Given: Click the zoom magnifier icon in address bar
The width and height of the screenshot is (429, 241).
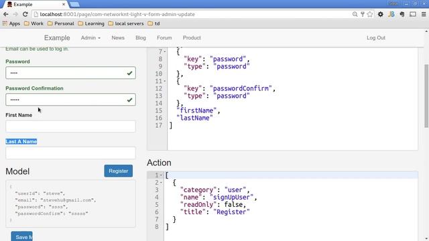Looking at the screenshot, I should [x=355, y=14].
